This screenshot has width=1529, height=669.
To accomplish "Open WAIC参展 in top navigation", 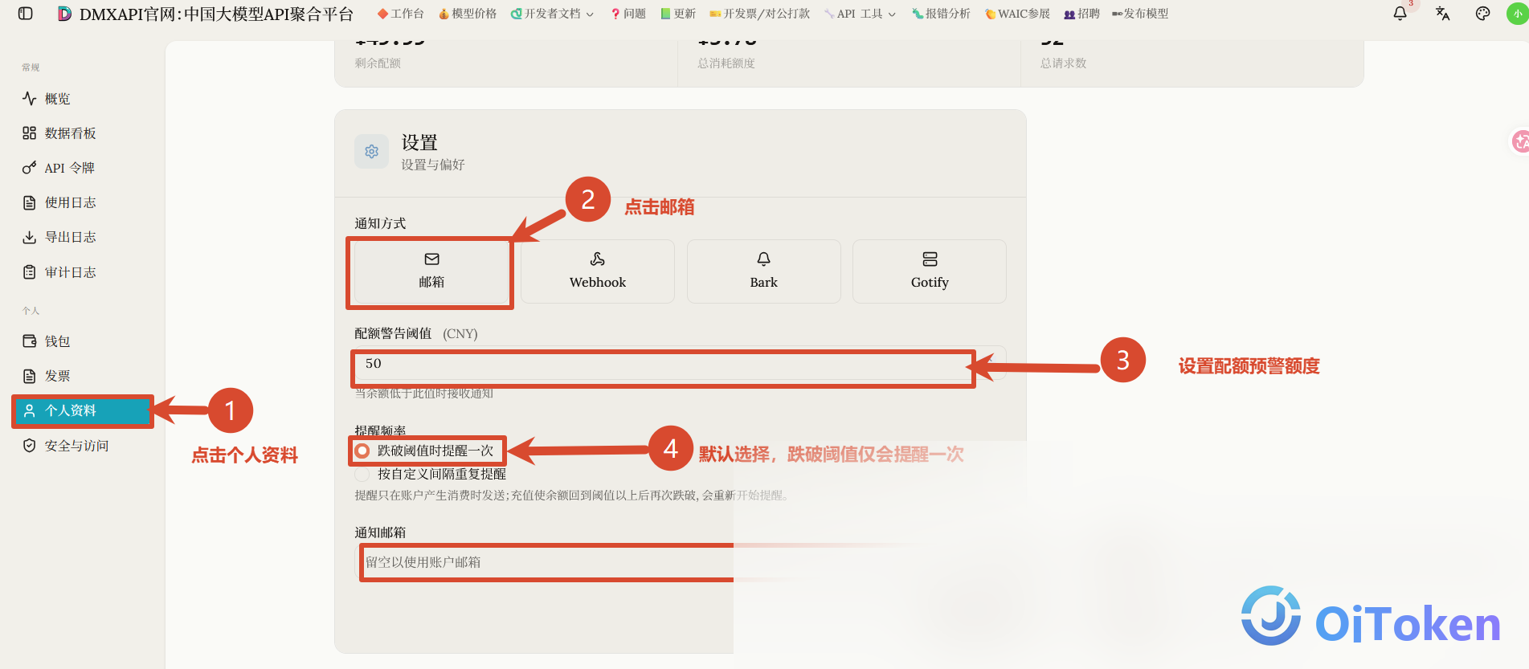I will 1017,14.
